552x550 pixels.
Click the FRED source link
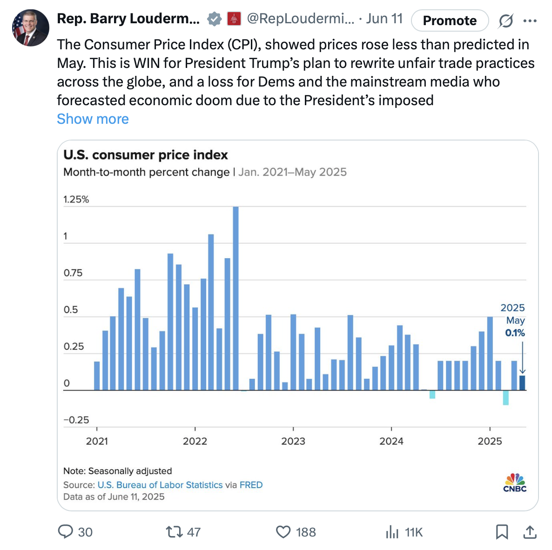click(251, 485)
